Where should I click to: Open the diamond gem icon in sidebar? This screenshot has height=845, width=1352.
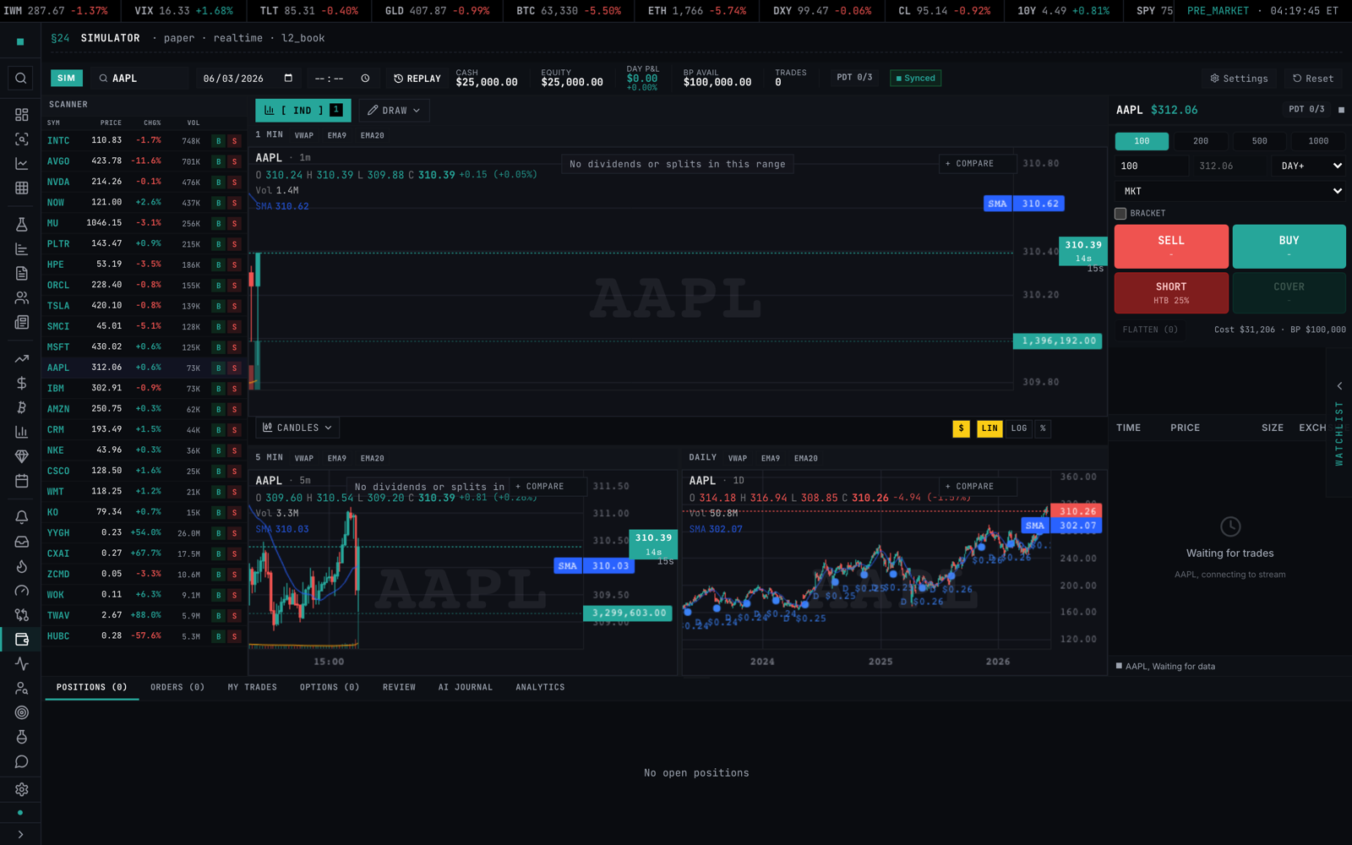coord(21,456)
